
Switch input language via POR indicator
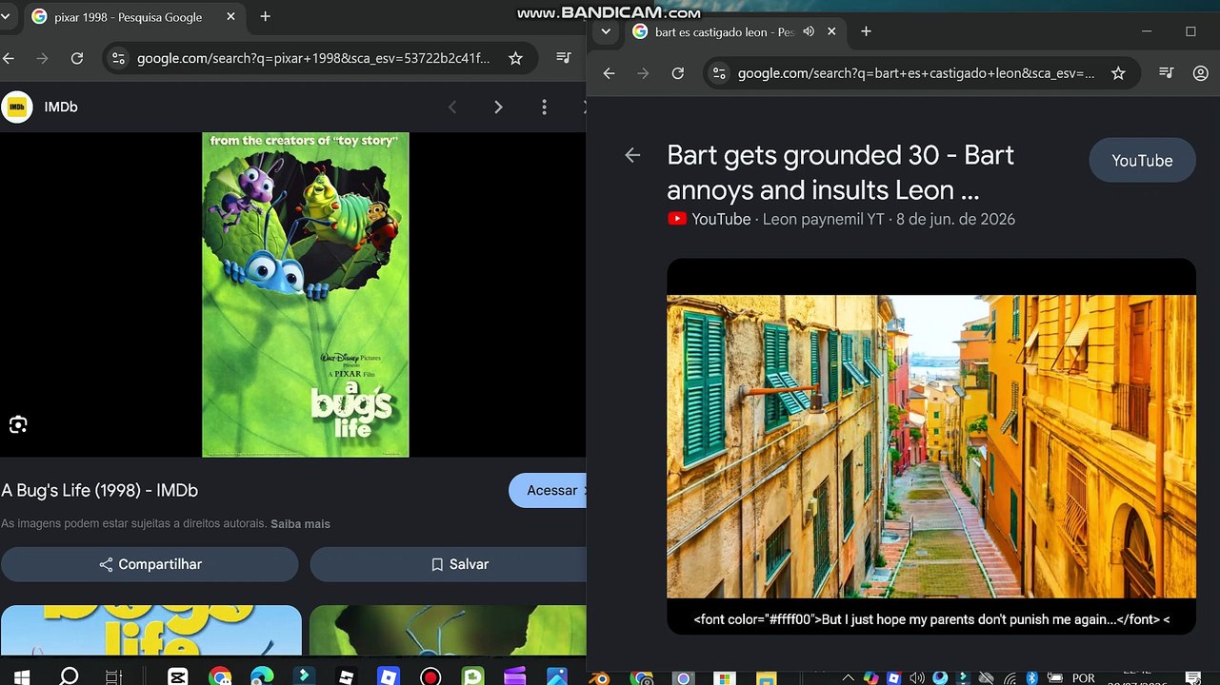(x=1084, y=678)
